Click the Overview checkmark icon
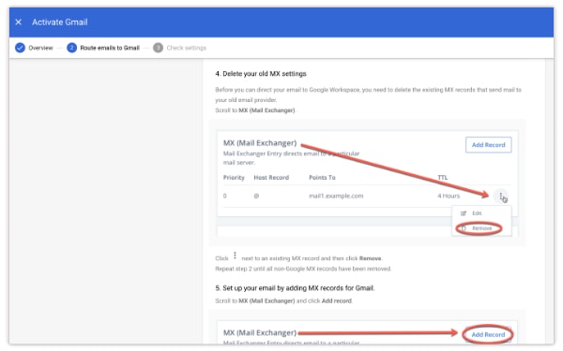563x351 pixels. 20,48
